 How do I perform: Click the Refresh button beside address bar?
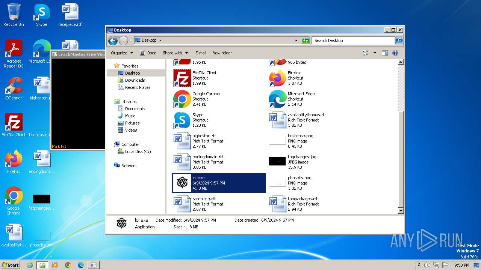[x=306, y=40]
